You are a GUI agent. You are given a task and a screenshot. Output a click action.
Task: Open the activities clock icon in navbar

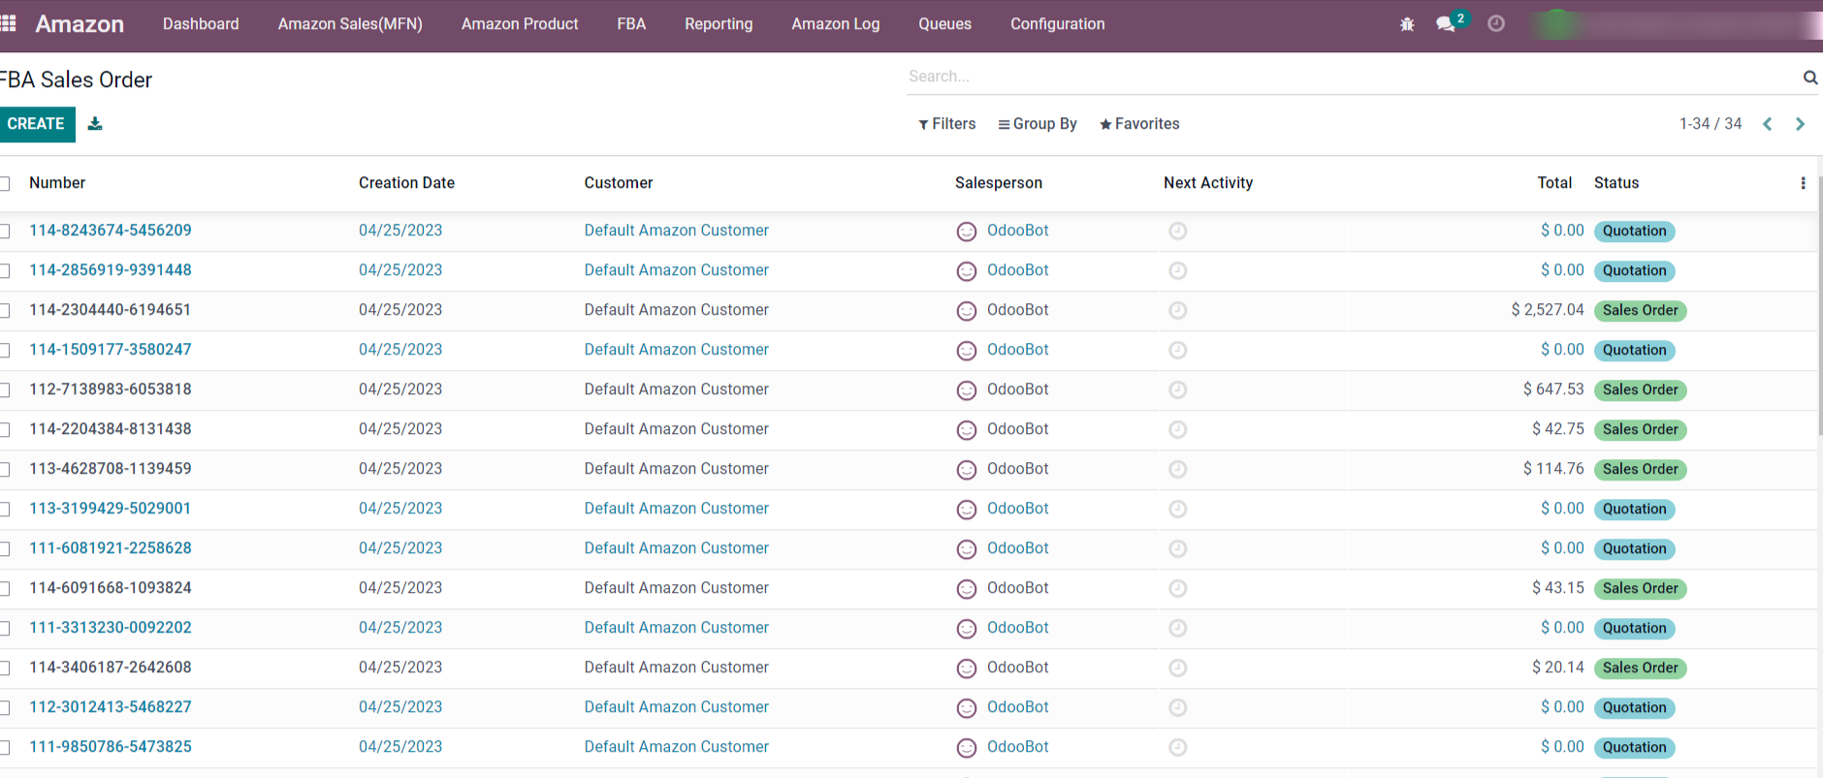(x=1496, y=23)
